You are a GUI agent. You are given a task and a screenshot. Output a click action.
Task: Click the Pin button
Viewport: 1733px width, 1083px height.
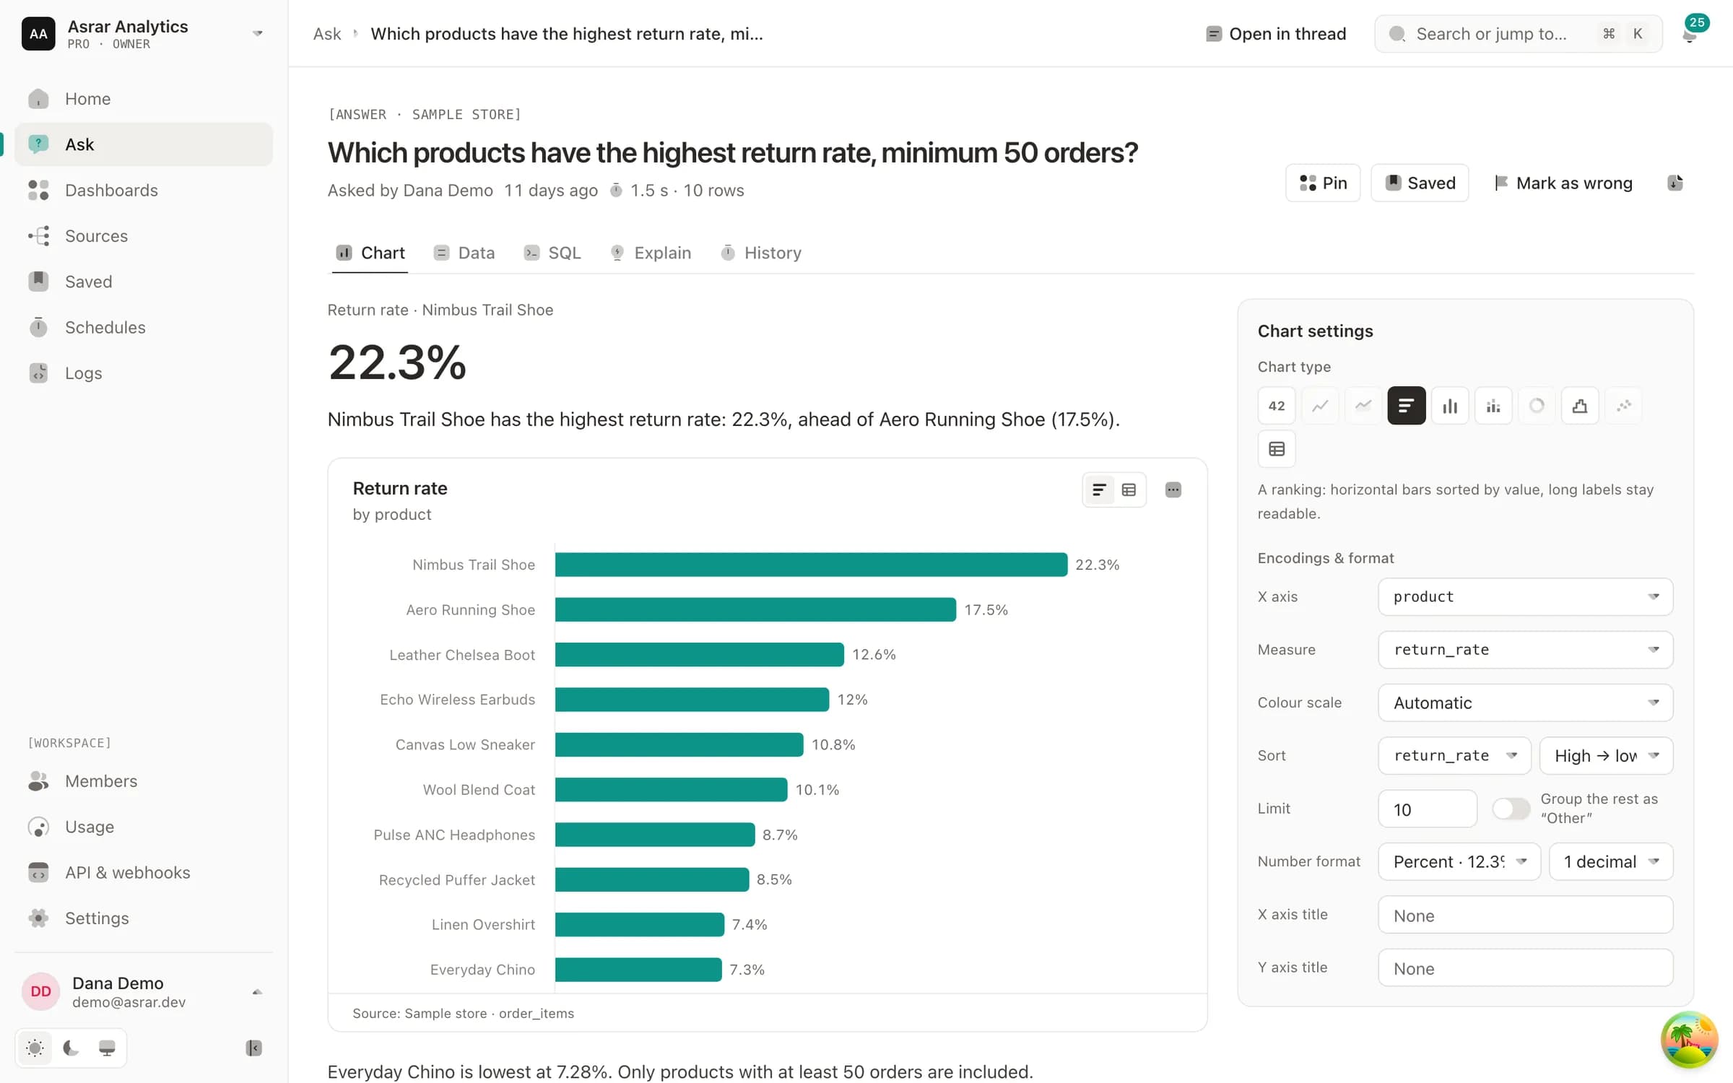[1323, 183]
